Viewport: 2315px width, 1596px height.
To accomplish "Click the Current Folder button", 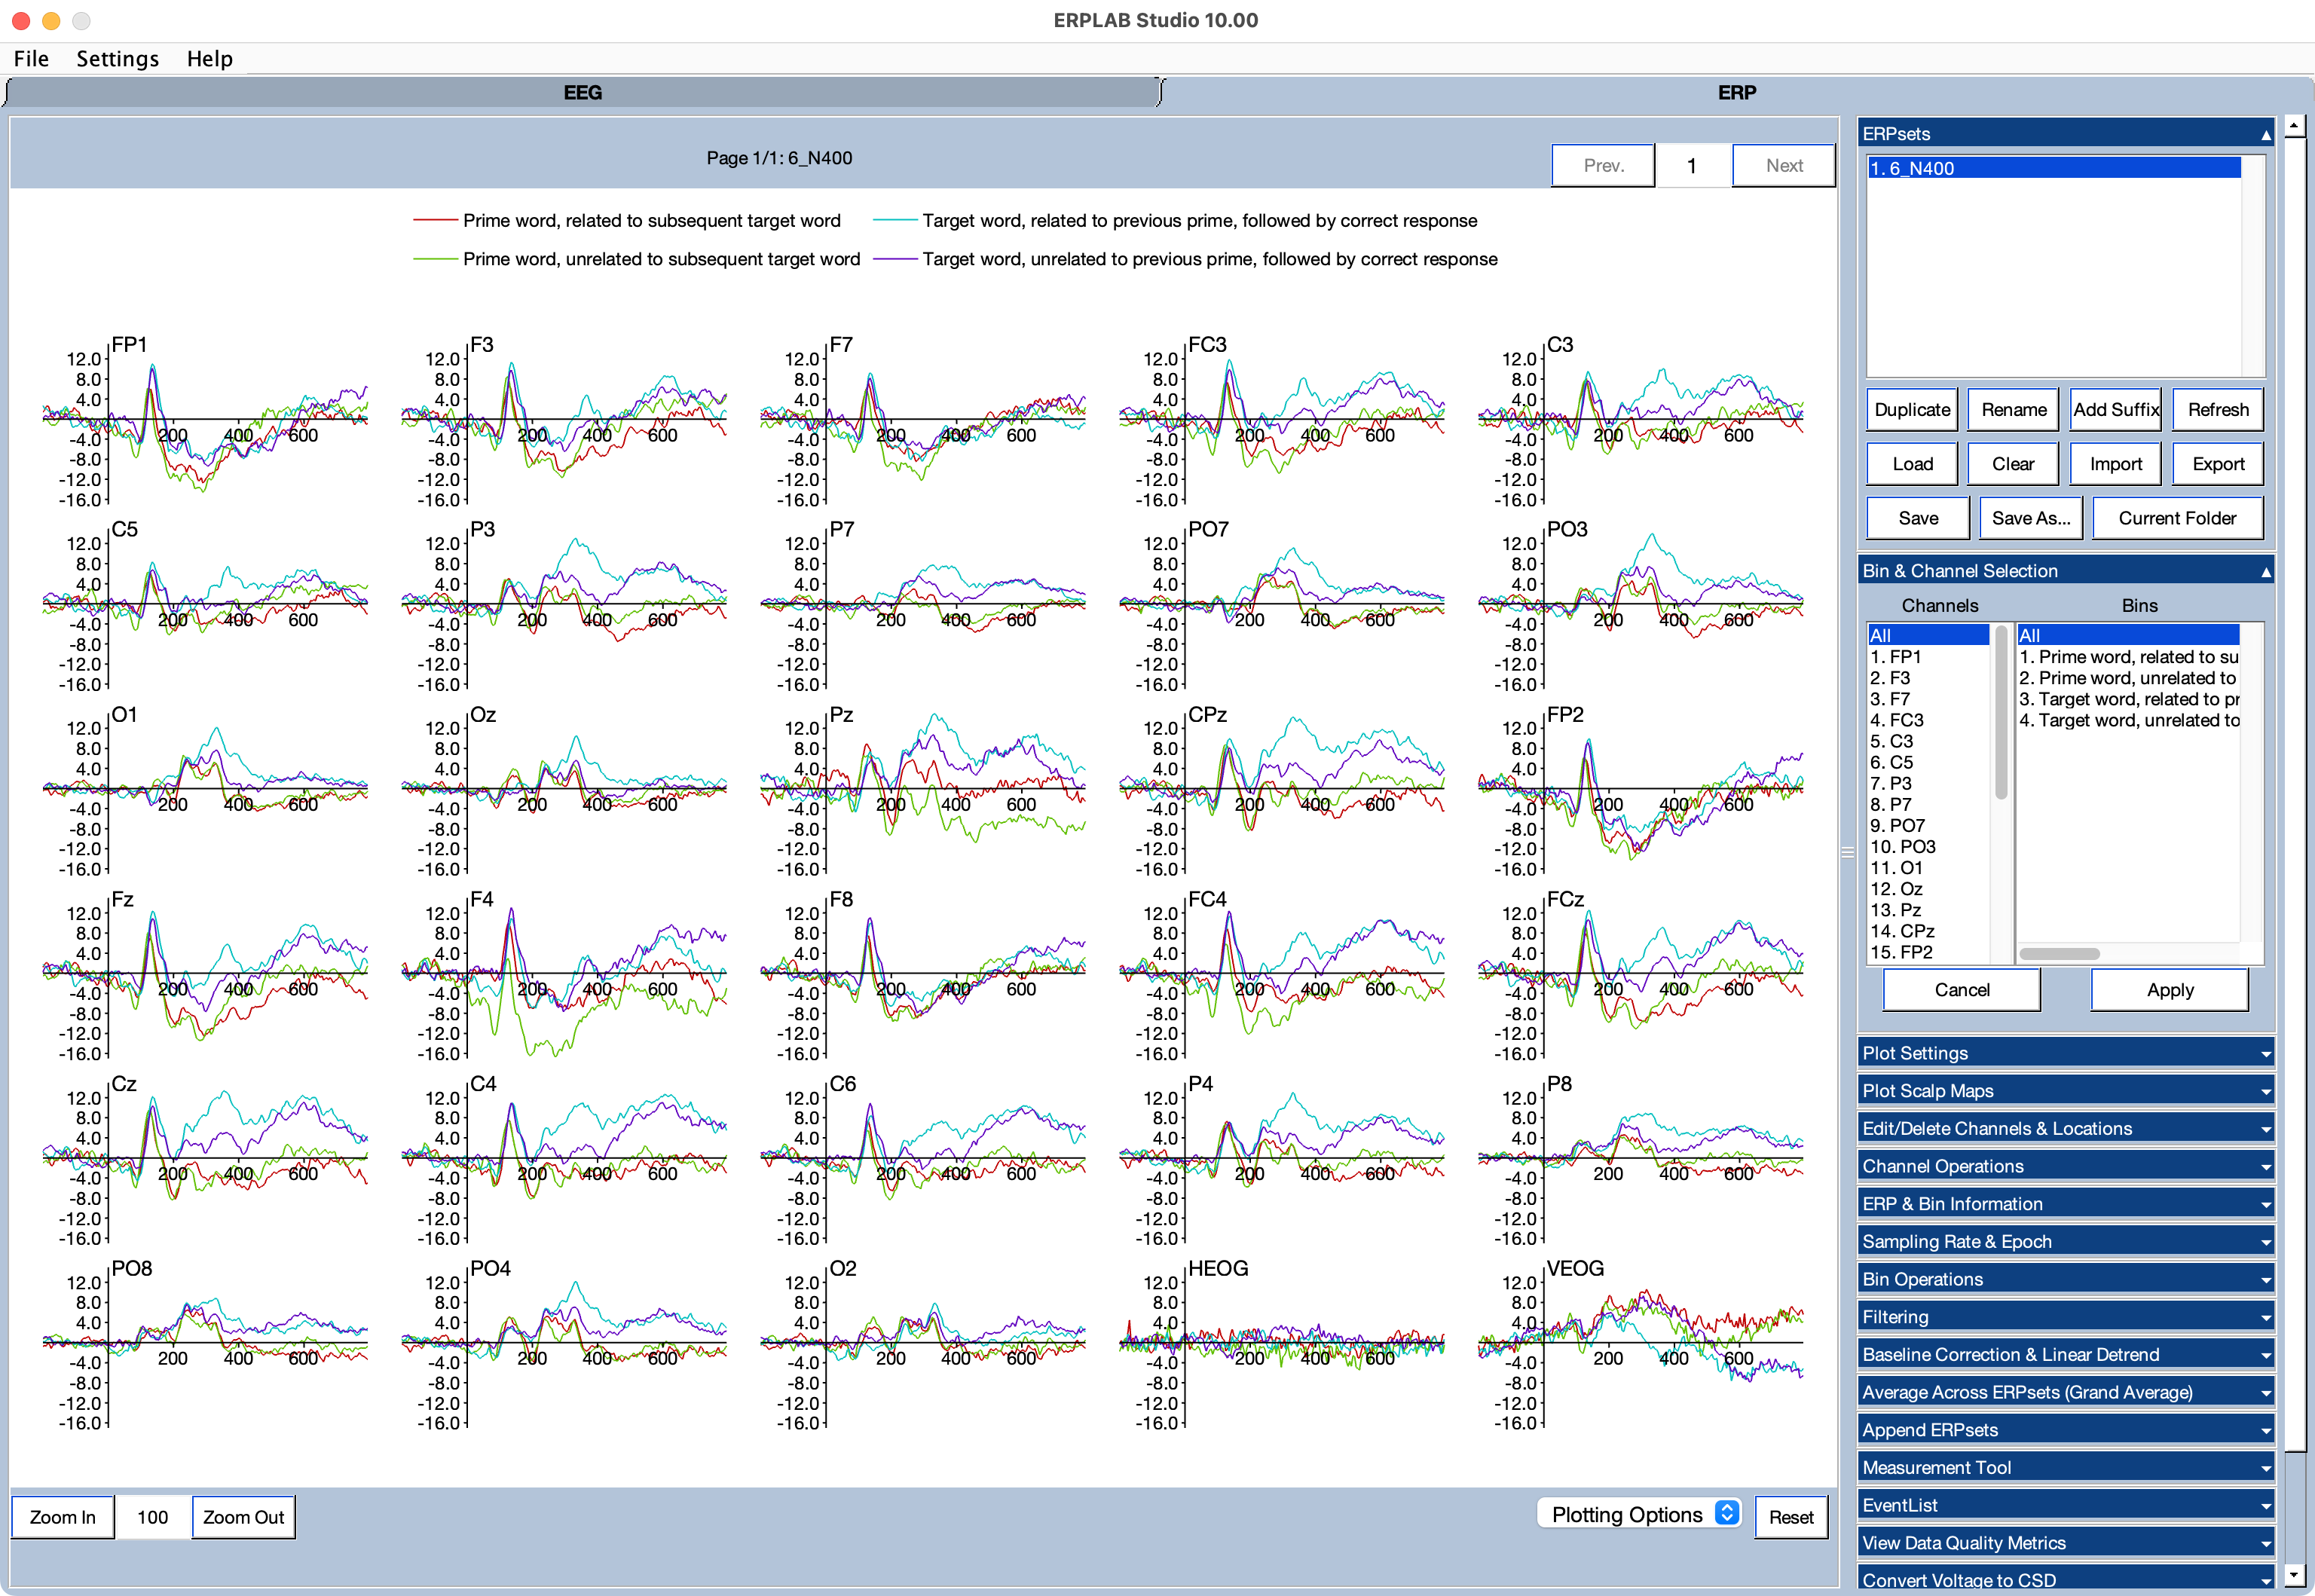I will [x=2177, y=518].
